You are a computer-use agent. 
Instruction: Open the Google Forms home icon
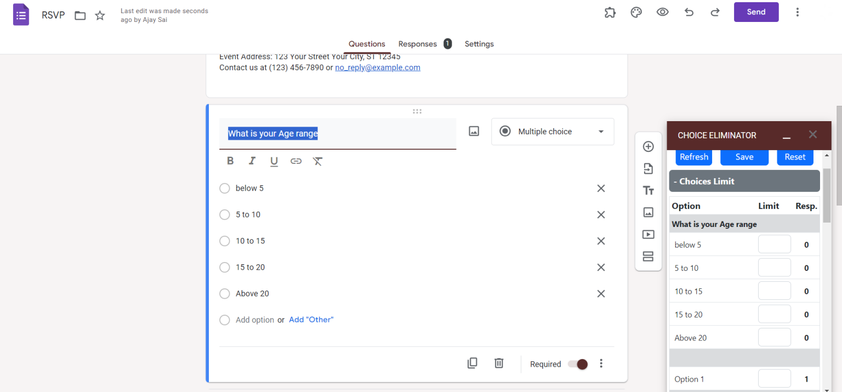pos(21,15)
